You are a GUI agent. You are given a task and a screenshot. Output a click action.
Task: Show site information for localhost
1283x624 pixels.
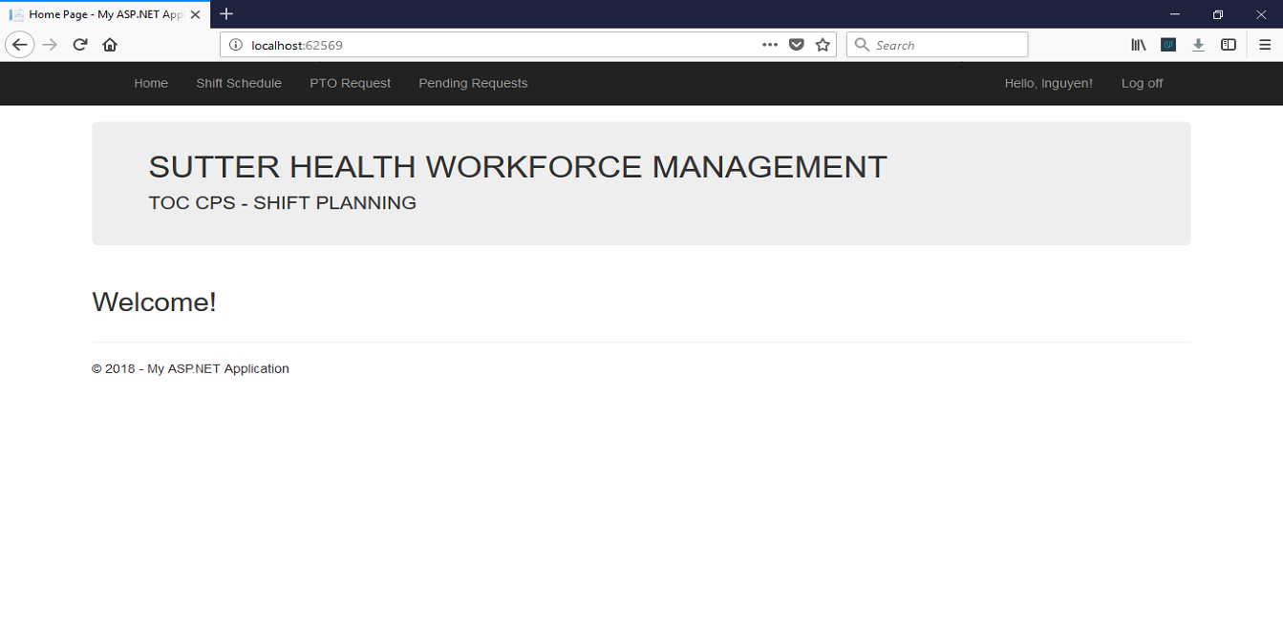237,45
